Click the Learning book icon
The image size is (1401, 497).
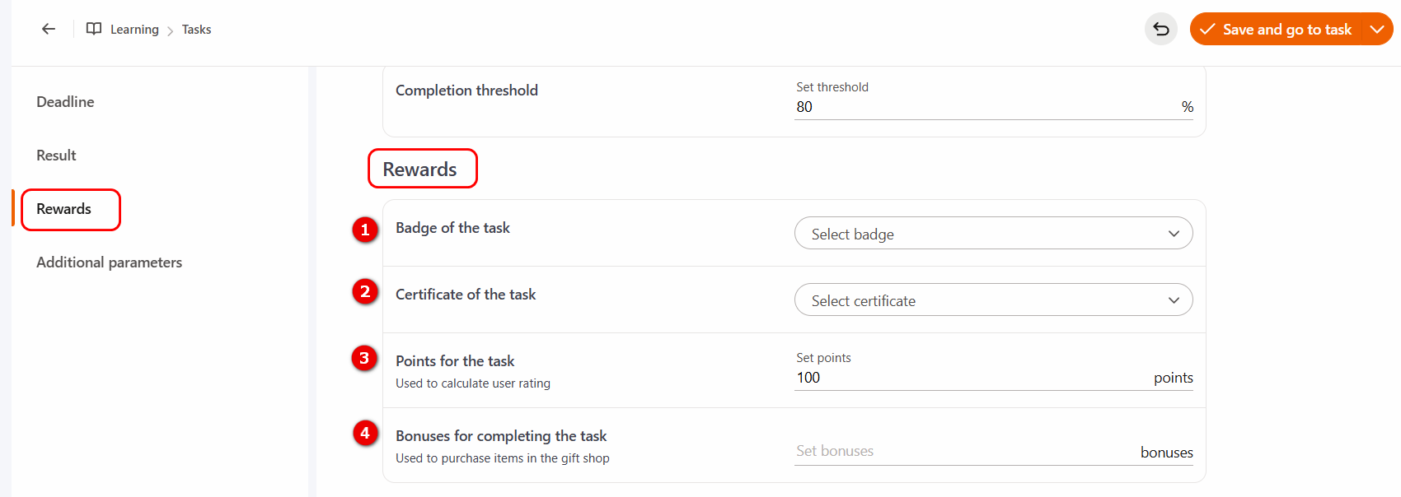pos(94,30)
